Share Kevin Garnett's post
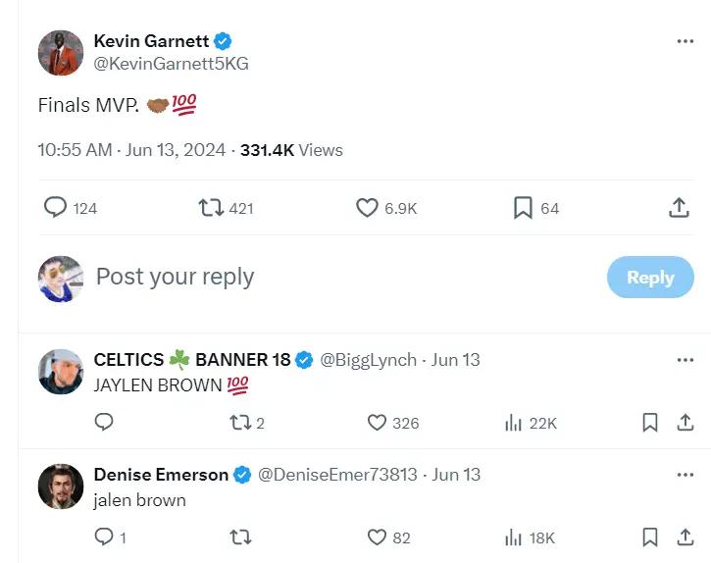This screenshot has width=711, height=563. [678, 208]
